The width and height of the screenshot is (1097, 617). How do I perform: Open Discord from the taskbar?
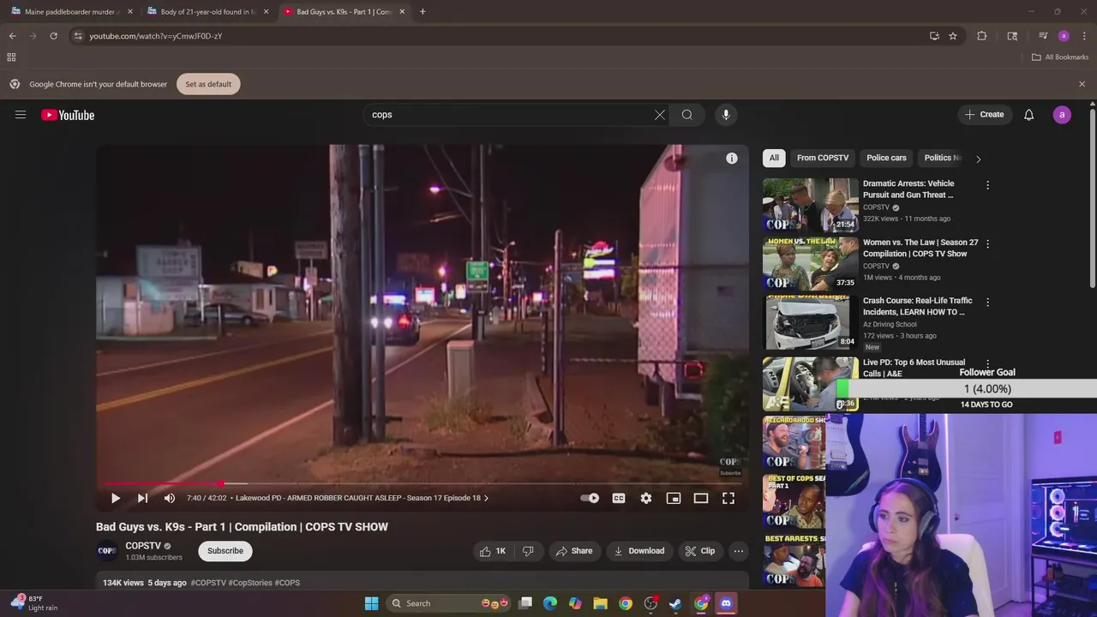click(726, 603)
